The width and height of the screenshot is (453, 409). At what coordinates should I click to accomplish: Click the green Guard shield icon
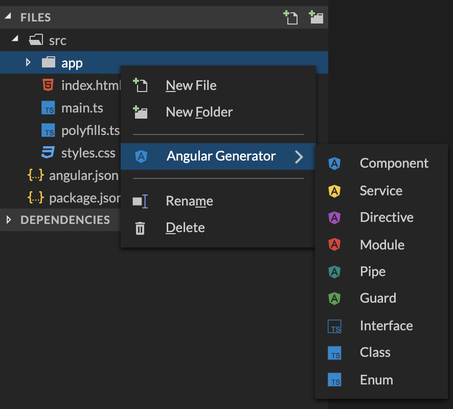pyautogui.click(x=334, y=299)
